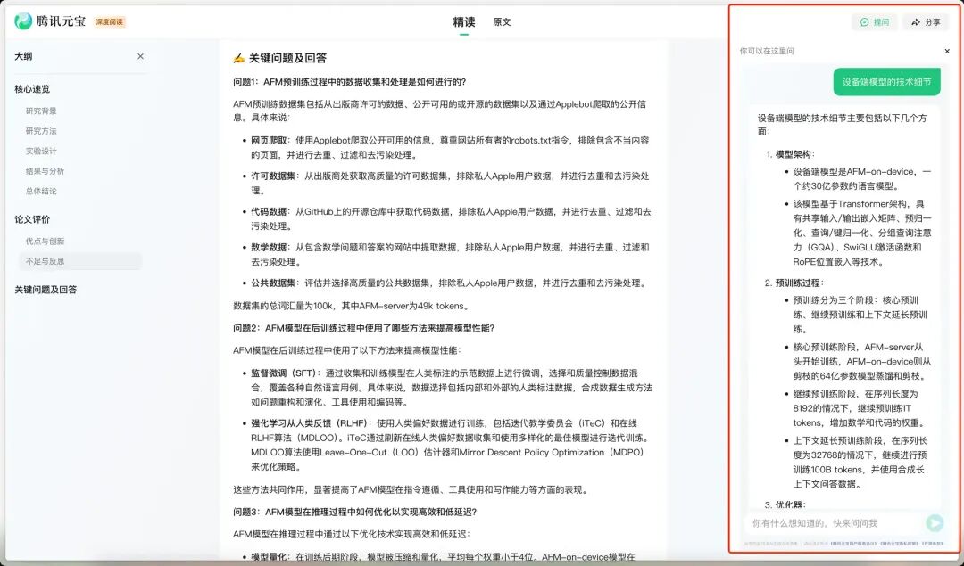The height and width of the screenshot is (566, 964).
Task: Click the 数学数据 bullet label
Action: pyautogui.click(x=270, y=248)
